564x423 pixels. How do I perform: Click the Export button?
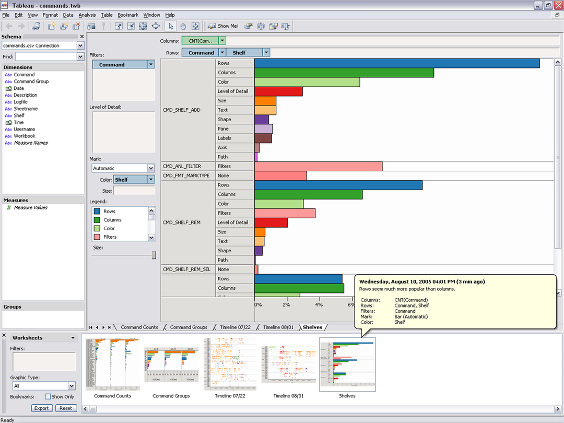tap(41, 408)
